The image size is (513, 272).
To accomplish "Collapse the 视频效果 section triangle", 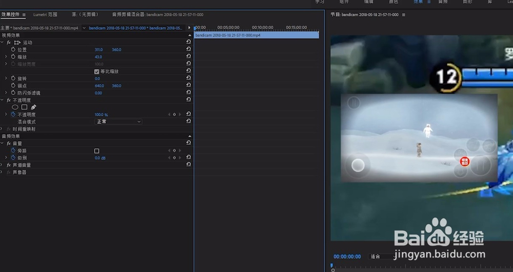I will pyautogui.click(x=190, y=35).
